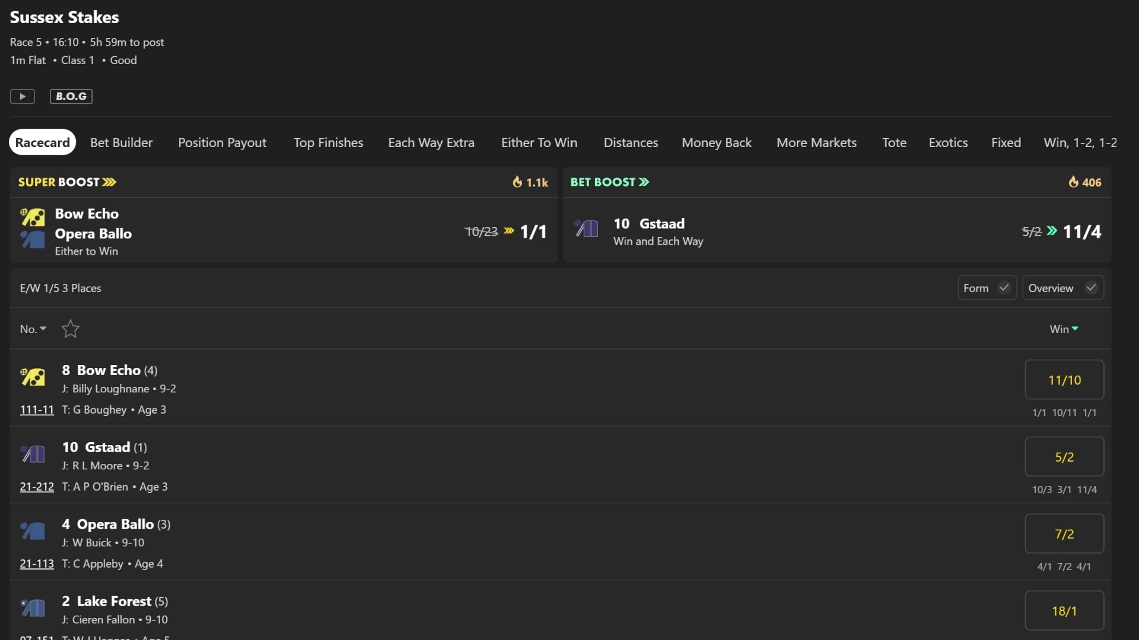The image size is (1139, 640).
Task: Open the Fixed tab
Action: [1006, 142]
